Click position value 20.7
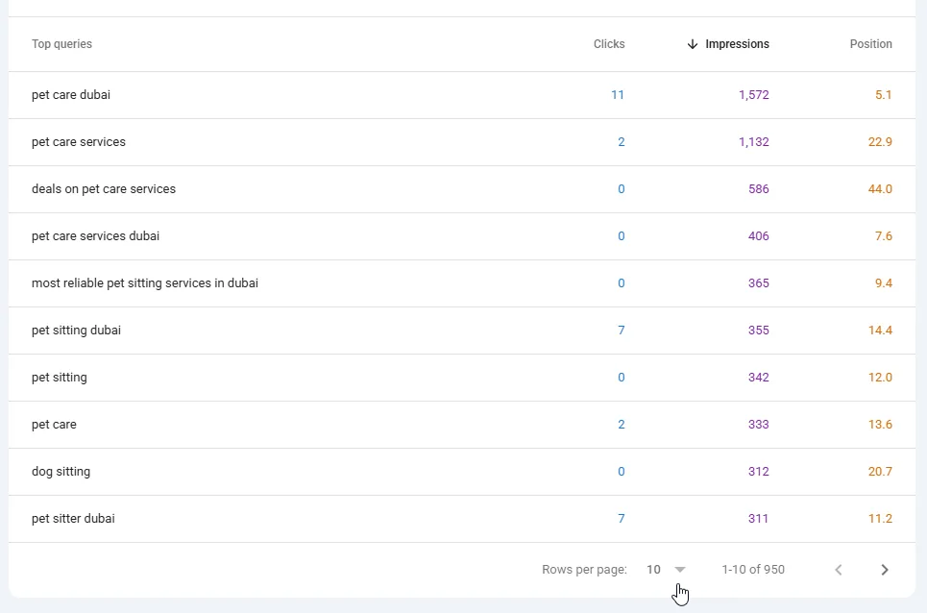The height and width of the screenshot is (613, 927). [880, 472]
